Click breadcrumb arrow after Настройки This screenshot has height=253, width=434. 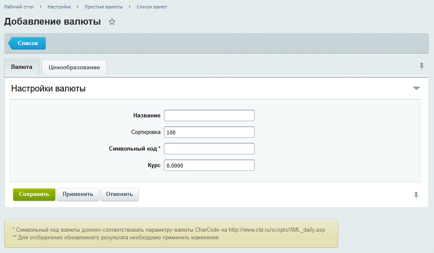point(78,7)
